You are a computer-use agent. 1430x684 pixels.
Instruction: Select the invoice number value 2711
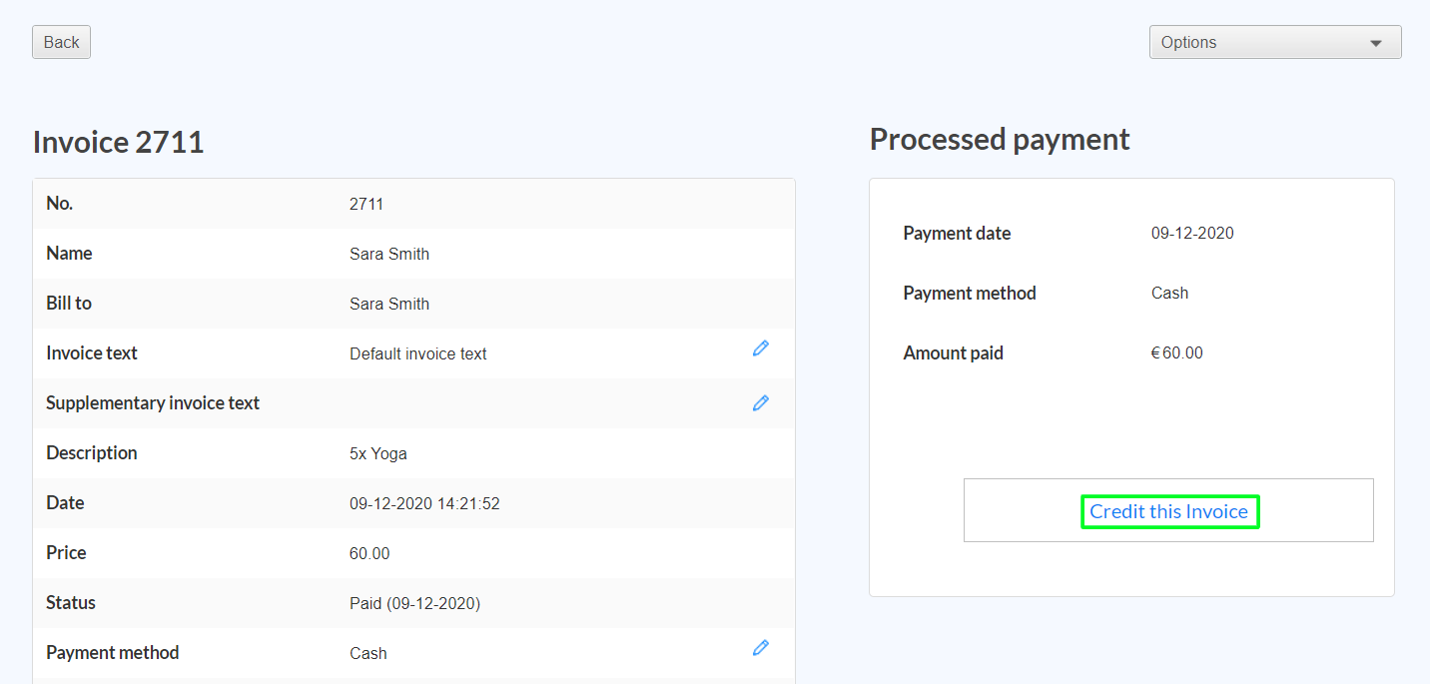[x=366, y=204]
